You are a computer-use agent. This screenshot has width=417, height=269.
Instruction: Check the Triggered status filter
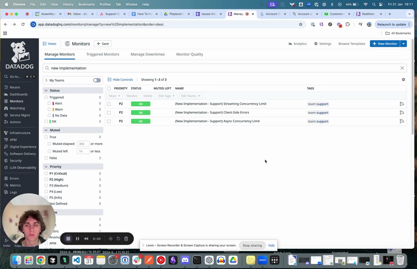coord(46,97)
